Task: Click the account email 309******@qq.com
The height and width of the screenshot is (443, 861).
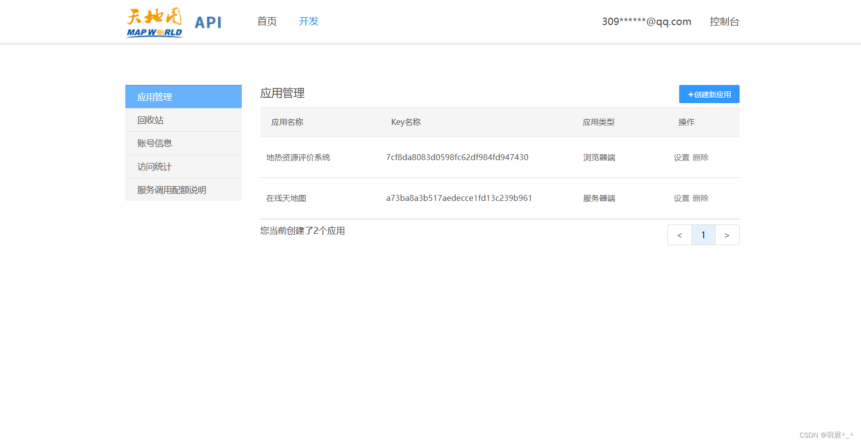Action: 646,21
